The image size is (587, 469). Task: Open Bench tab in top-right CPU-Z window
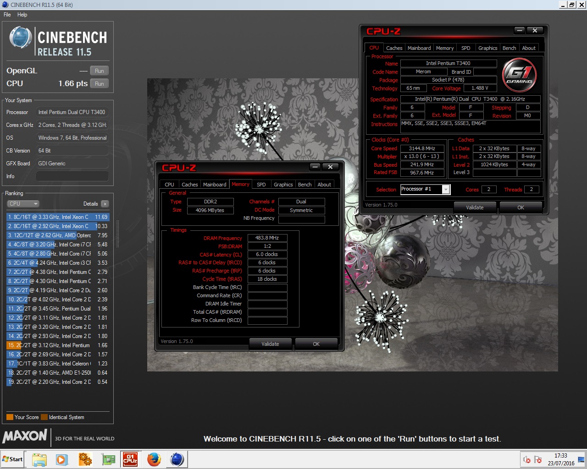509,48
